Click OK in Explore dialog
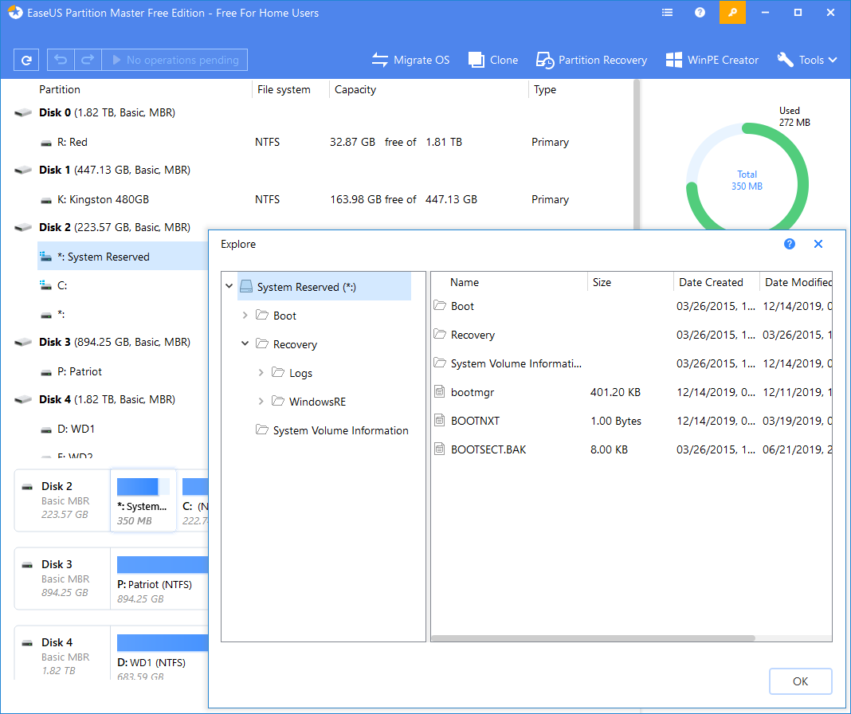Image resolution: width=851 pixels, height=714 pixels. pos(801,681)
